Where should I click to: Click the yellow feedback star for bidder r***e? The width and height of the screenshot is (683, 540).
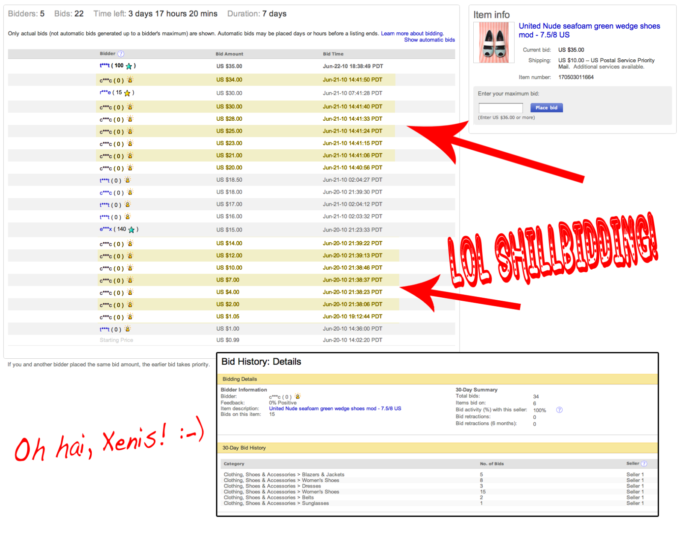[127, 93]
